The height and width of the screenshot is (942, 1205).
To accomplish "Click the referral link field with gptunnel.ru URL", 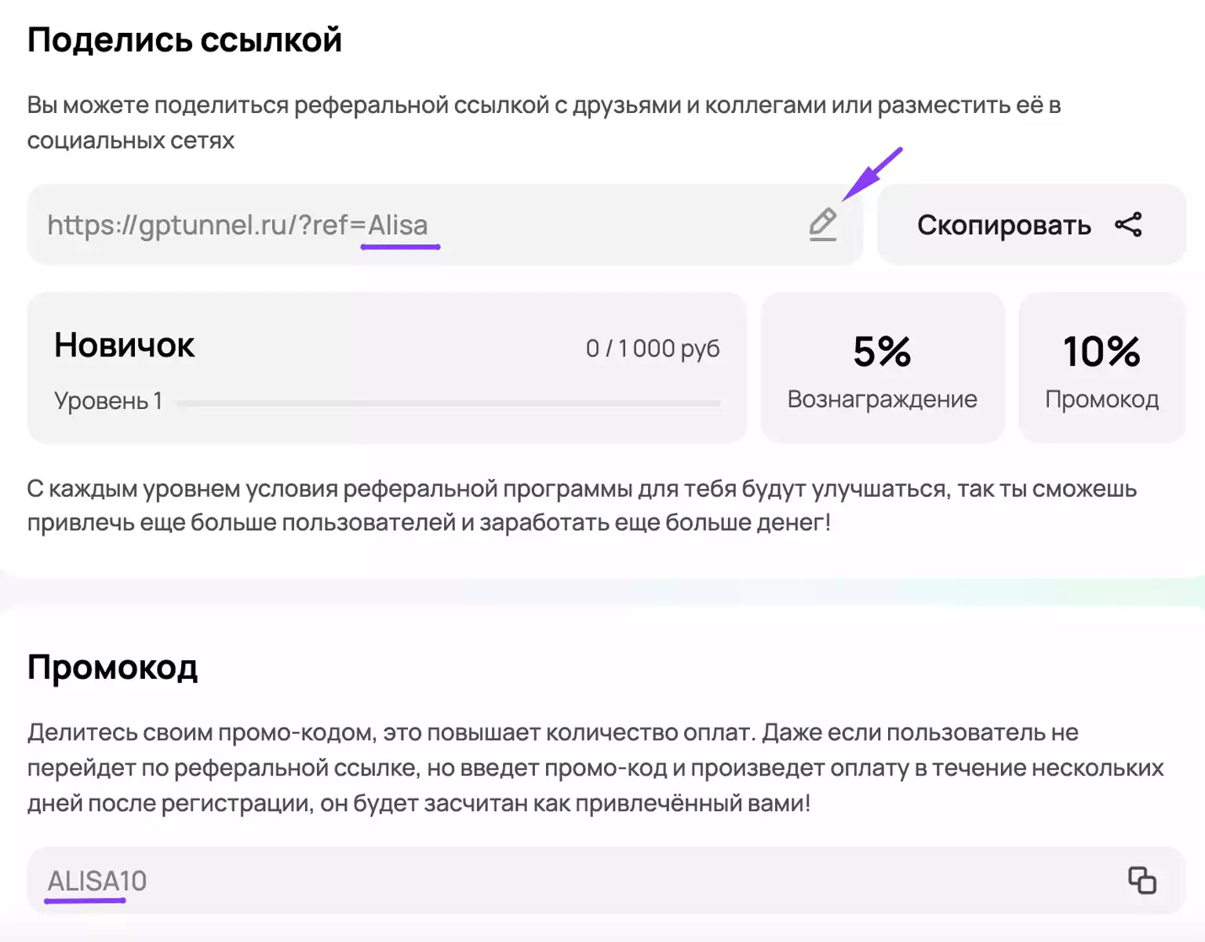I will point(445,225).
